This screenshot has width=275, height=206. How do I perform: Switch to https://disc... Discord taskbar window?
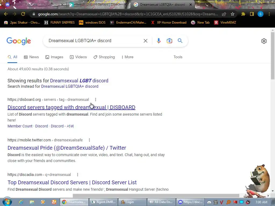pyautogui.click(x=190, y=202)
